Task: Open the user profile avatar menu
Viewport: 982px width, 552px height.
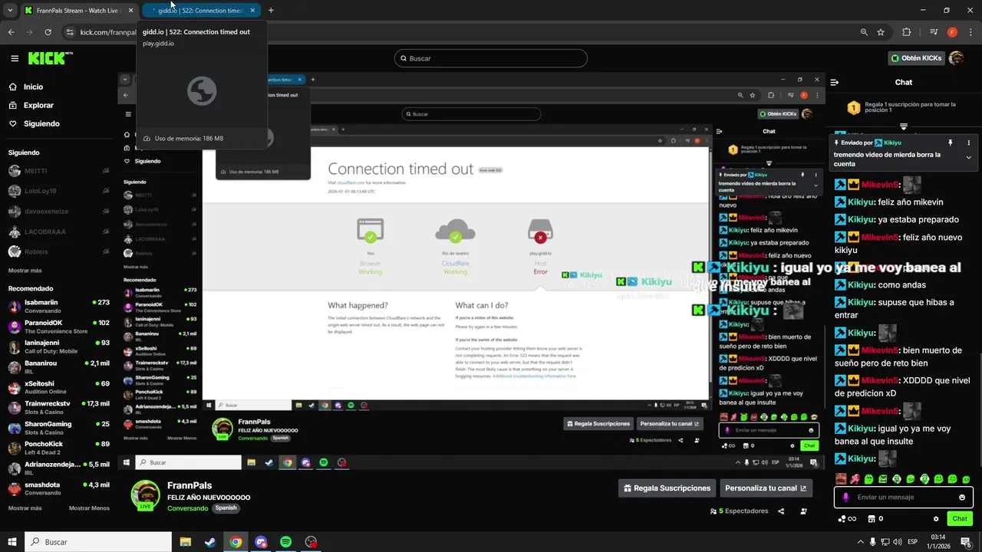Action: click(956, 58)
